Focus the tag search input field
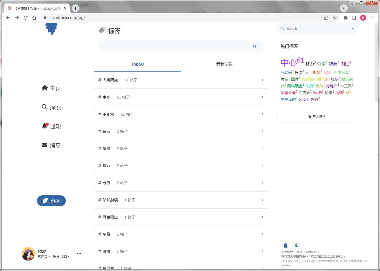The image size is (380, 271). 181,46
